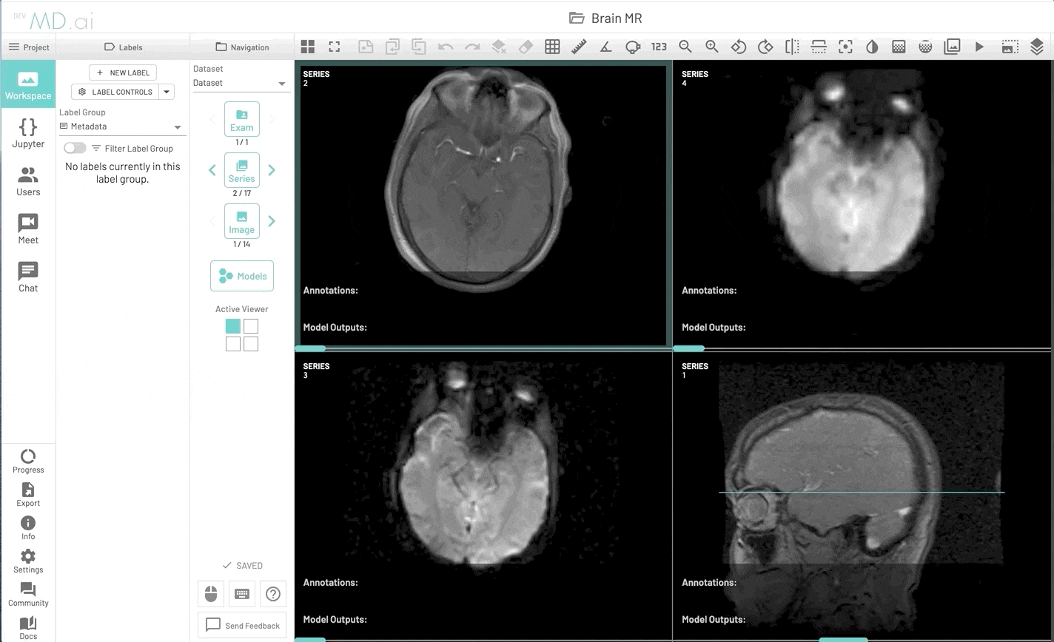Open the Jupyter sidebar item
This screenshot has width=1054, height=642.
point(28,132)
